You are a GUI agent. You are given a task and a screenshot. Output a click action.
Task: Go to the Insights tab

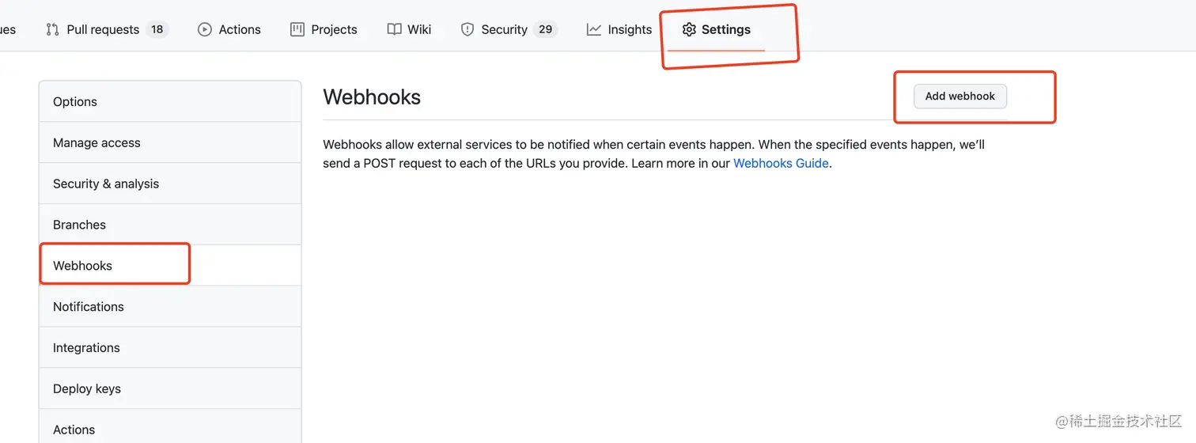click(x=630, y=29)
